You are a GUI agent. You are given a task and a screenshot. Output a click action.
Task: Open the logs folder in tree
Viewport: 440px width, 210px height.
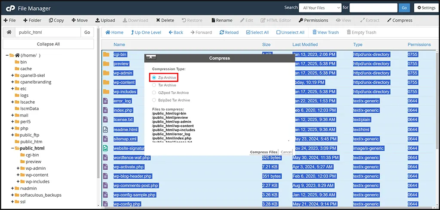pyautogui.click(x=24, y=95)
